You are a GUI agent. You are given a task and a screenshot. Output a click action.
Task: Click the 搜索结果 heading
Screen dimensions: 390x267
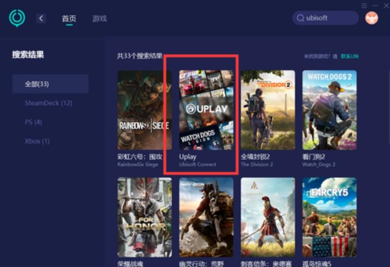(28, 55)
